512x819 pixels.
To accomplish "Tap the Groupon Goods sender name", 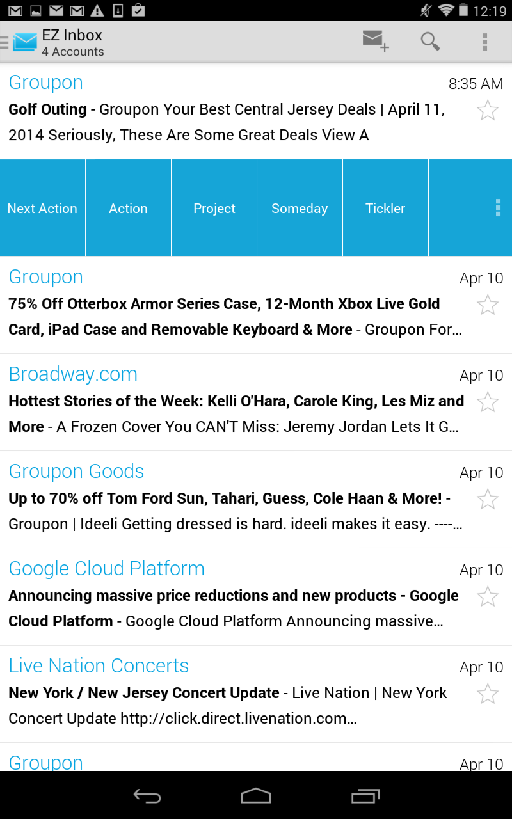I will point(76,472).
